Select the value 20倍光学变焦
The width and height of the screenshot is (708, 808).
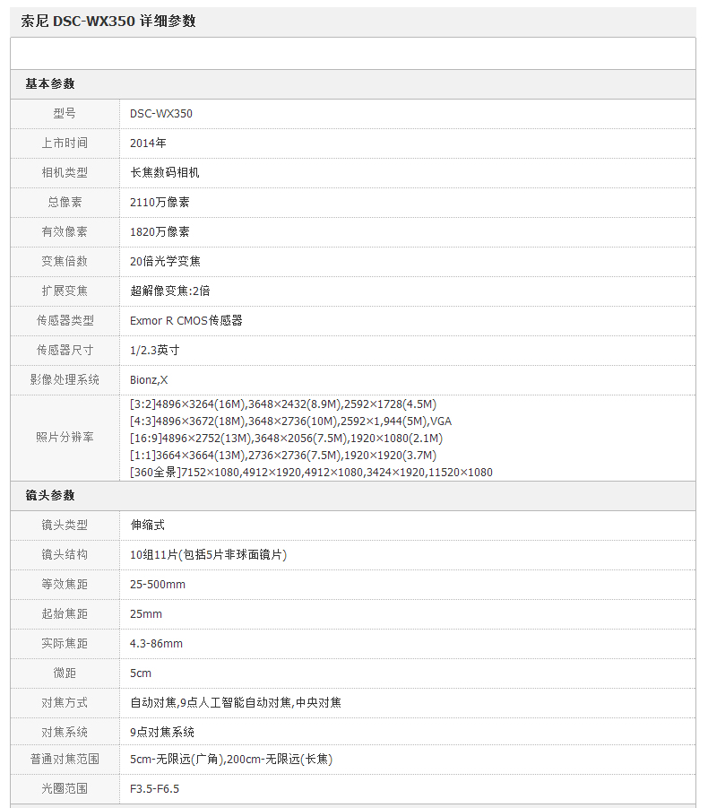165,261
